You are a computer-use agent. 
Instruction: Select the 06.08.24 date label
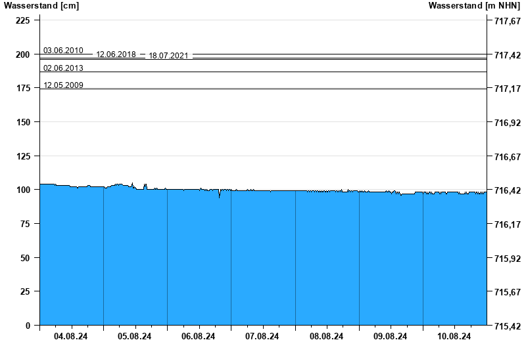tap(199, 336)
